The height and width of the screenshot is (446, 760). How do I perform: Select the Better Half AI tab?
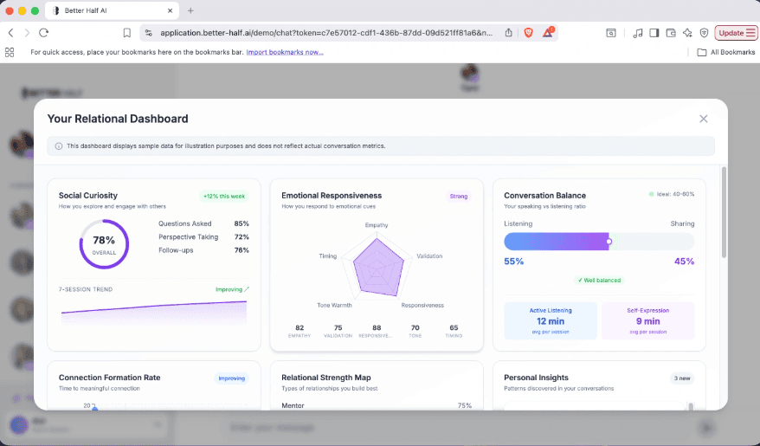click(x=112, y=10)
